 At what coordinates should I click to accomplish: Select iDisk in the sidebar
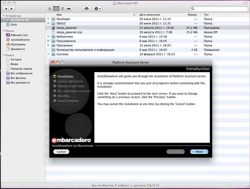(x=14, y=24)
